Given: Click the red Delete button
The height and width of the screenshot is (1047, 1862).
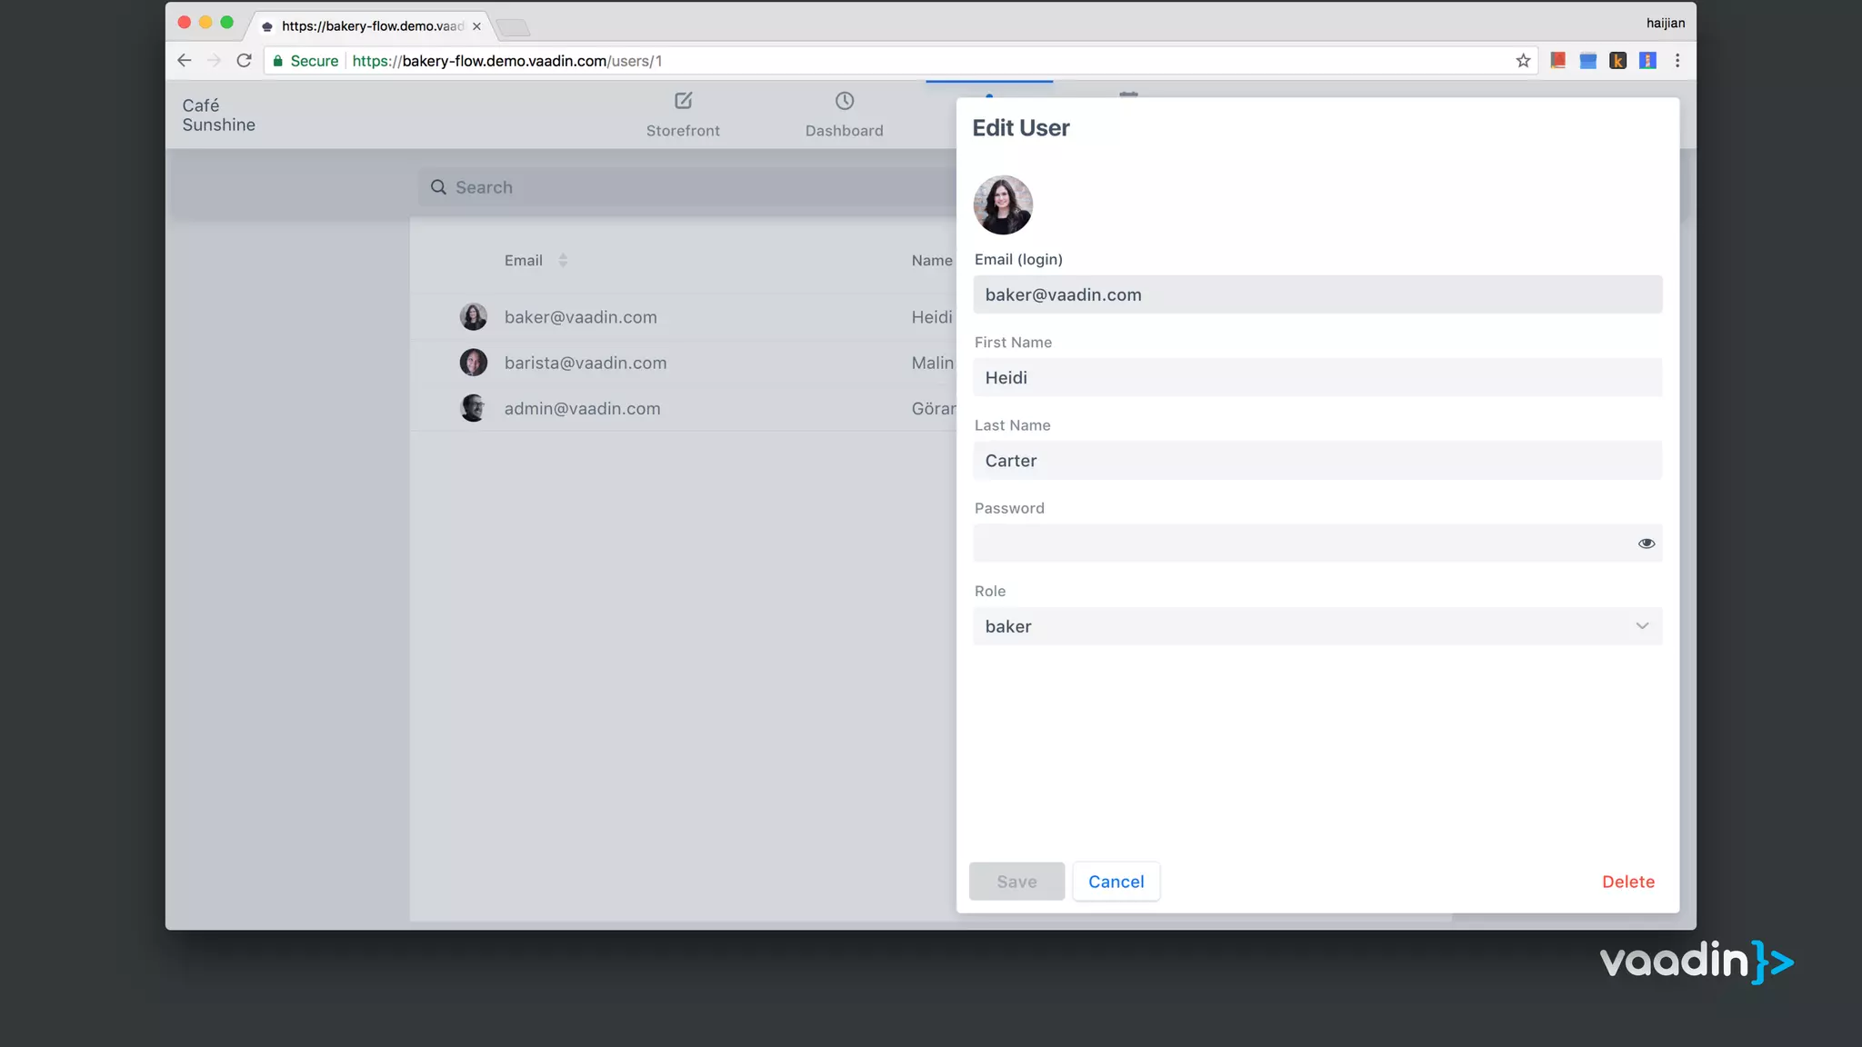Looking at the screenshot, I should [1627, 882].
